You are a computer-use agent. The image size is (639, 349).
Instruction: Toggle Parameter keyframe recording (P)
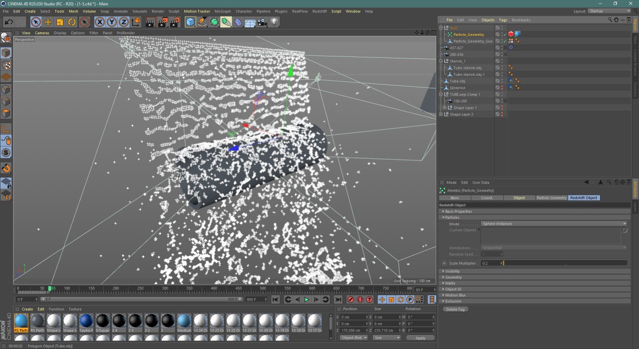click(x=410, y=300)
